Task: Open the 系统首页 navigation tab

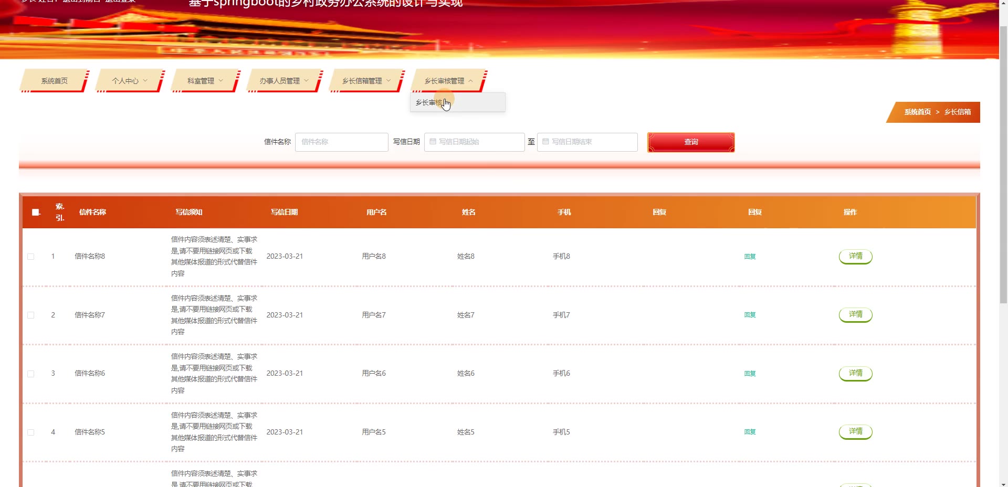Action: tap(54, 81)
